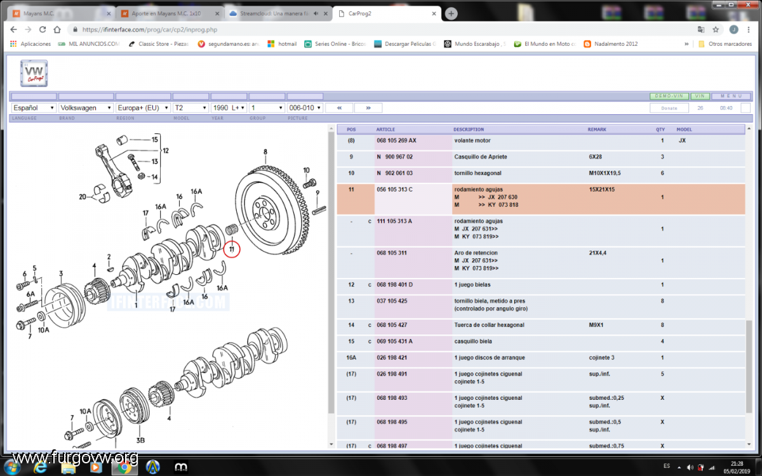This screenshot has width=762, height=476.
Task: Open Chrome from the taskbar
Action: pos(124,467)
